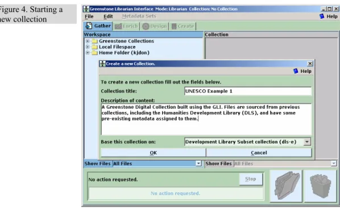Confirm the new collection with OK
The image size is (340, 215).
pyautogui.click(x=154, y=153)
